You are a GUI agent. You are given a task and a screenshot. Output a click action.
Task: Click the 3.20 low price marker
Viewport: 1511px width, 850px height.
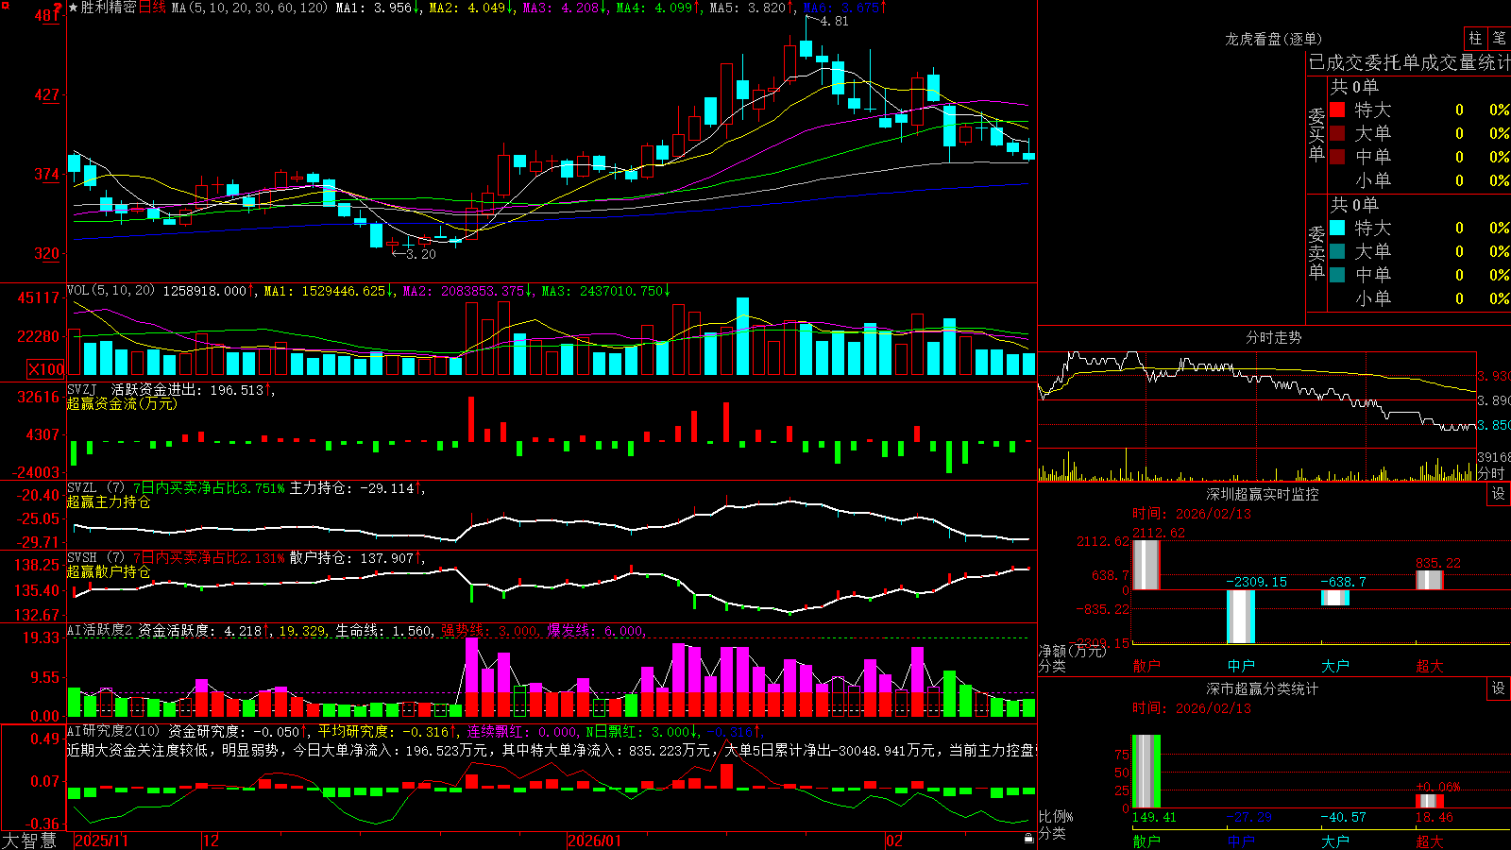pos(420,254)
